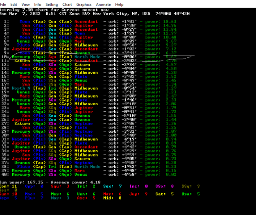Screen dimensions: 256x215
Task: Click row 30 Sun Con Neptune
Action: 89,135
